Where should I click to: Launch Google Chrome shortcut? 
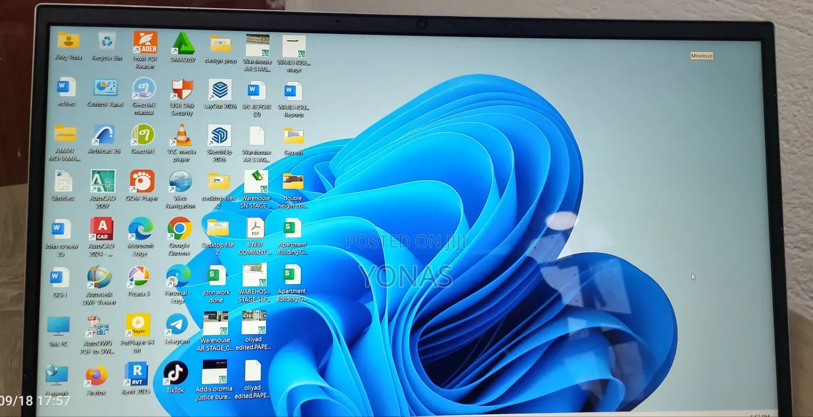click(179, 237)
